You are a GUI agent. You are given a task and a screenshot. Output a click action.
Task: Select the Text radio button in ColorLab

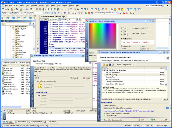click(x=122, y=48)
